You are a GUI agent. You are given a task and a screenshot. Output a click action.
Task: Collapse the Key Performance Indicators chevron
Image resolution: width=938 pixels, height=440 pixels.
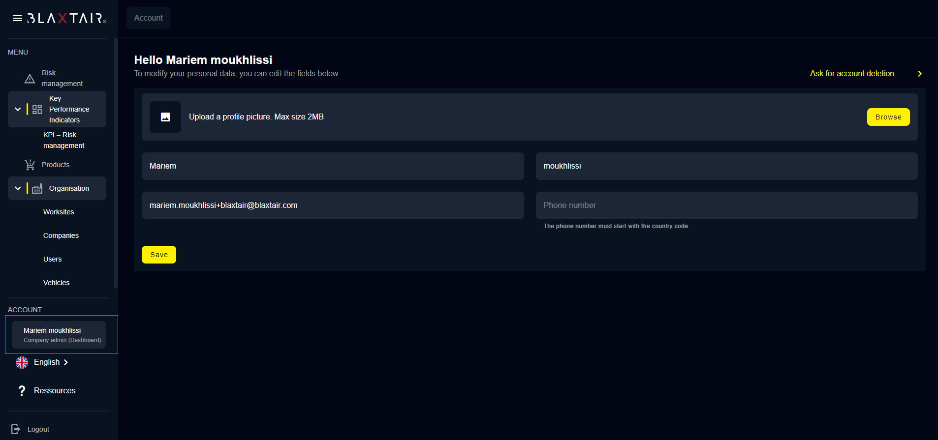pos(18,109)
